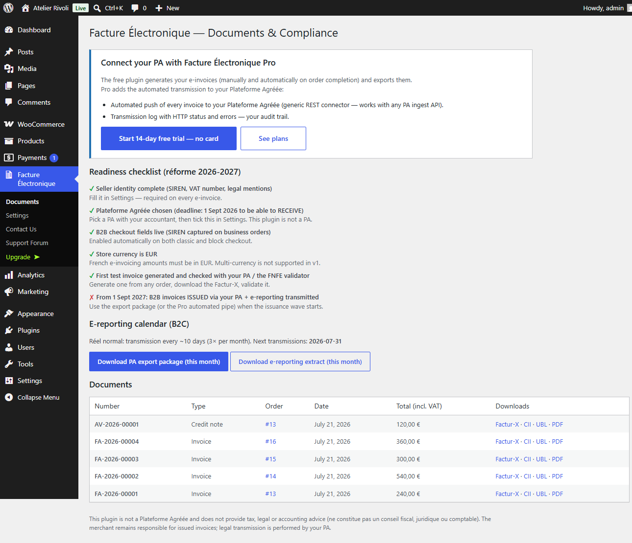
Task: Start the 14-day free trial
Action: [169, 138]
